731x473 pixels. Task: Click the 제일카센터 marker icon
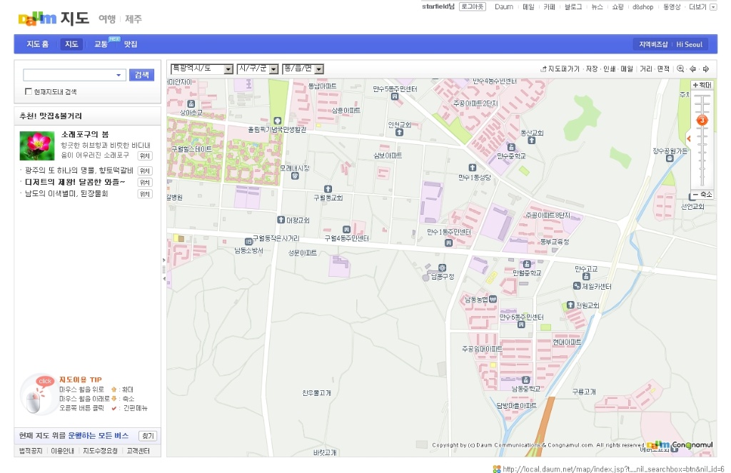coord(577,286)
